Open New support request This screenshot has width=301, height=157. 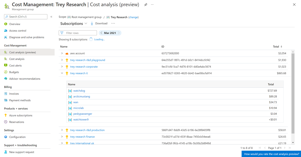tap(22, 152)
